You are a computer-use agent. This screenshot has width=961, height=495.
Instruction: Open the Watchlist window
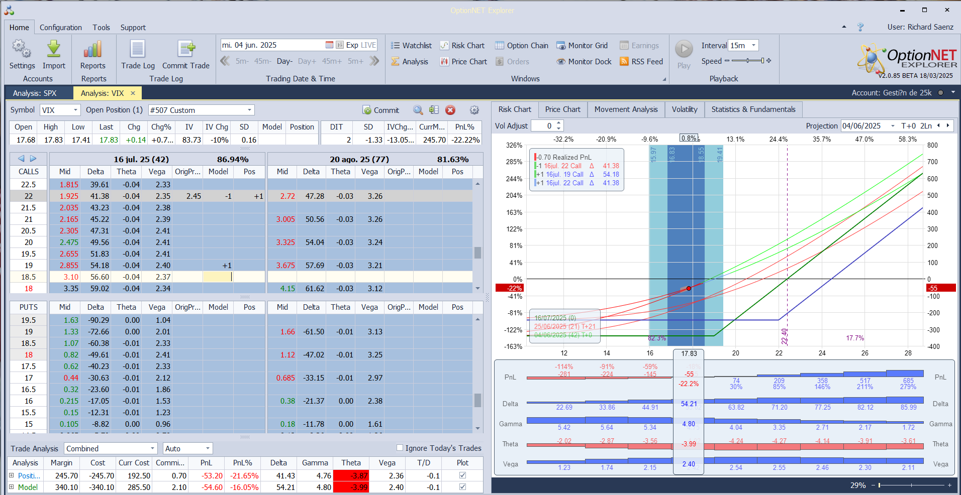[x=411, y=45]
